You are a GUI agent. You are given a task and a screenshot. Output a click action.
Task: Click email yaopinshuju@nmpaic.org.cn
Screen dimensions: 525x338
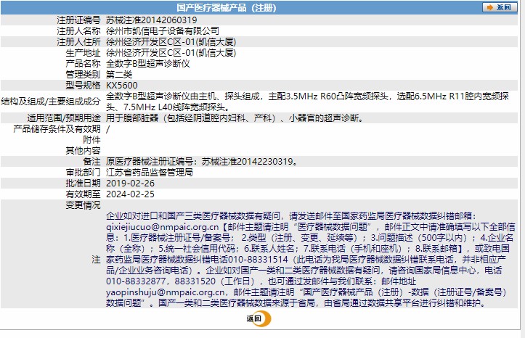click(x=165, y=292)
